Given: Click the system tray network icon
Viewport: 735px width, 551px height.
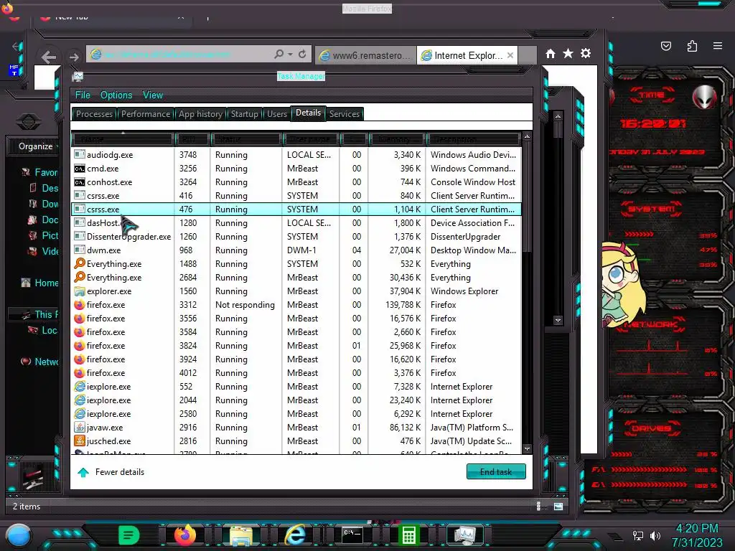Looking at the screenshot, I should coord(637,535).
